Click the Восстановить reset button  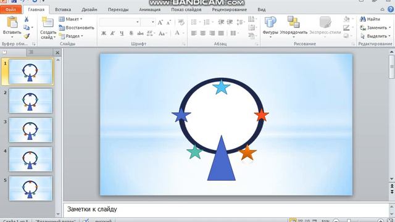[77, 28]
